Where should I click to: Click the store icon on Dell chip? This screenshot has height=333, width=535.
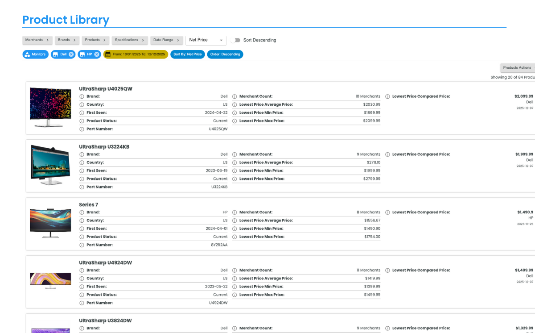pyautogui.click(x=55, y=54)
